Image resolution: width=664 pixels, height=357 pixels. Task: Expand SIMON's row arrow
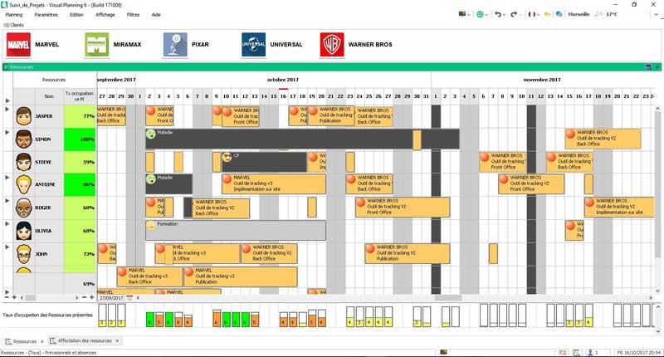tap(7, 133)
